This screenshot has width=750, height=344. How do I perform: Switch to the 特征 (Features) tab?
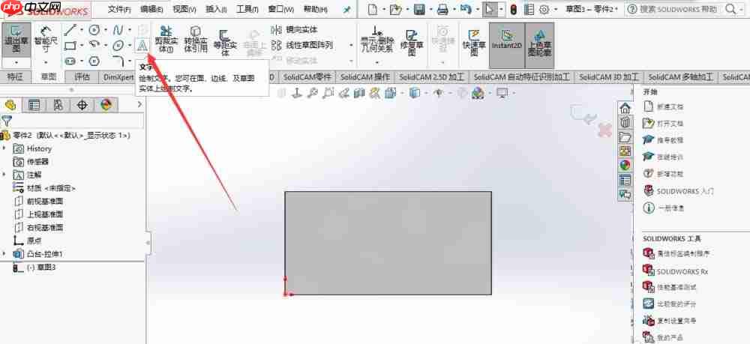pos(15,76)
